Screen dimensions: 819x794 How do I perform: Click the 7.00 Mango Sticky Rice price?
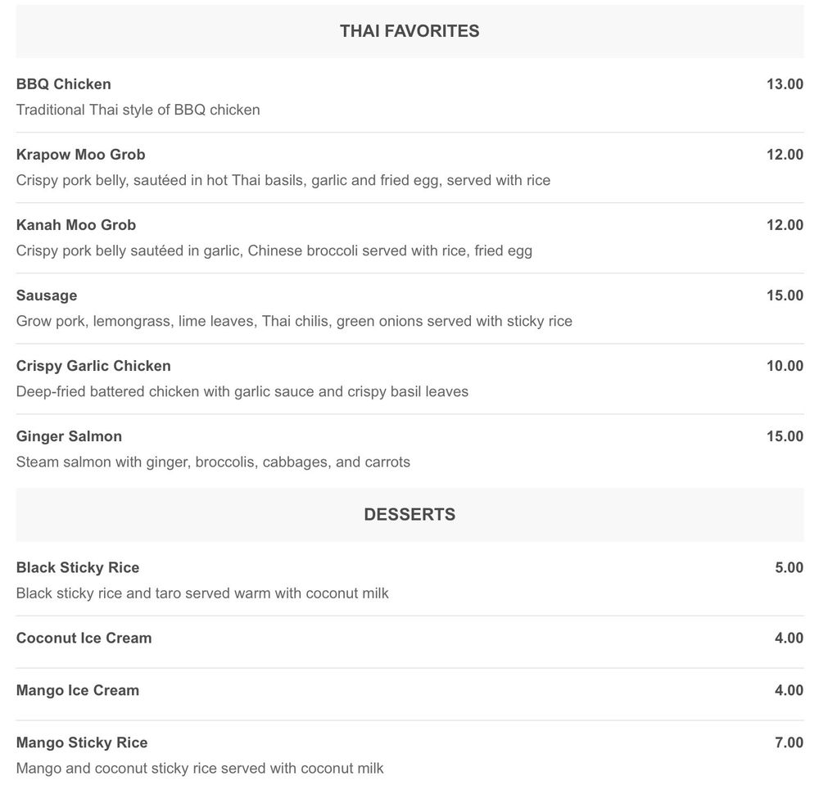(x=789, y=742)
